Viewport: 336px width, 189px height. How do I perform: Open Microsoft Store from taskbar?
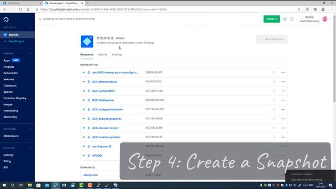pos(38,185)
